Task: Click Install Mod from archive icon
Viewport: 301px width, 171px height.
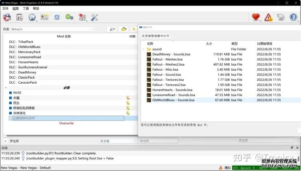Action: tap(20, 17)
